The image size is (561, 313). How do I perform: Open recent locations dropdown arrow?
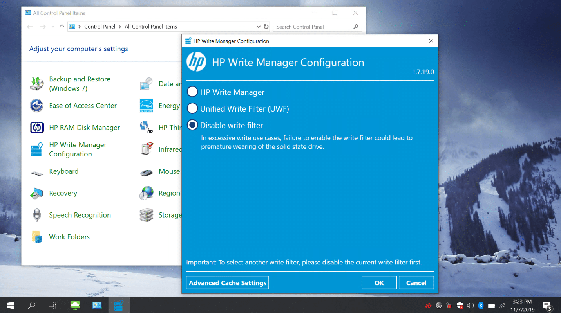point(53,27)
